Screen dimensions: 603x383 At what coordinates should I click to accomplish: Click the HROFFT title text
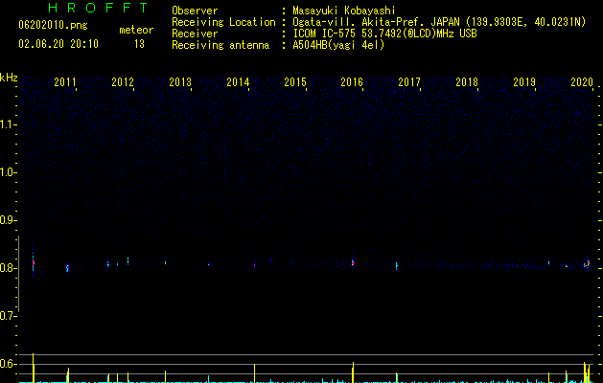coord(98,8)
